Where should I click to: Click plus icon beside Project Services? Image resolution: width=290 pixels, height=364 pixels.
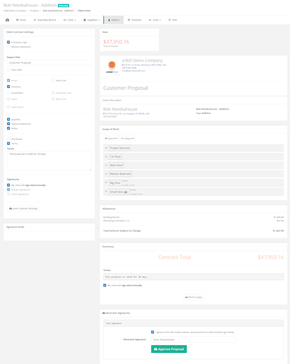click(x=106, y=148)
